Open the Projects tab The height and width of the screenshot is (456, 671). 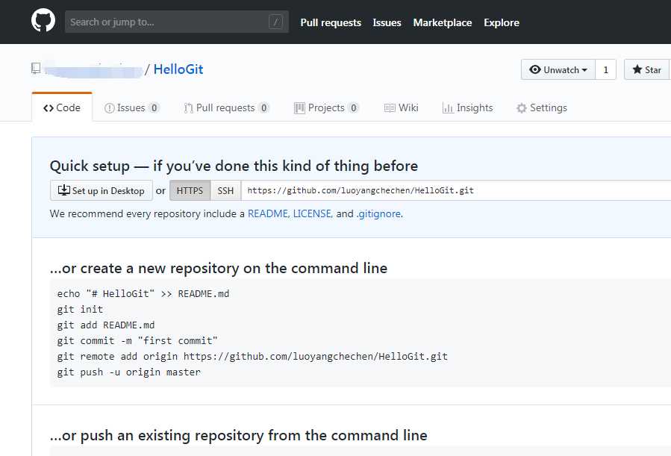(x=326, y=107)
